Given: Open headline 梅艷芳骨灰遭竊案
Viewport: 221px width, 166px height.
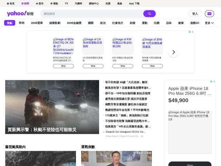Looking at the screenshot, I should pos(126,104).
